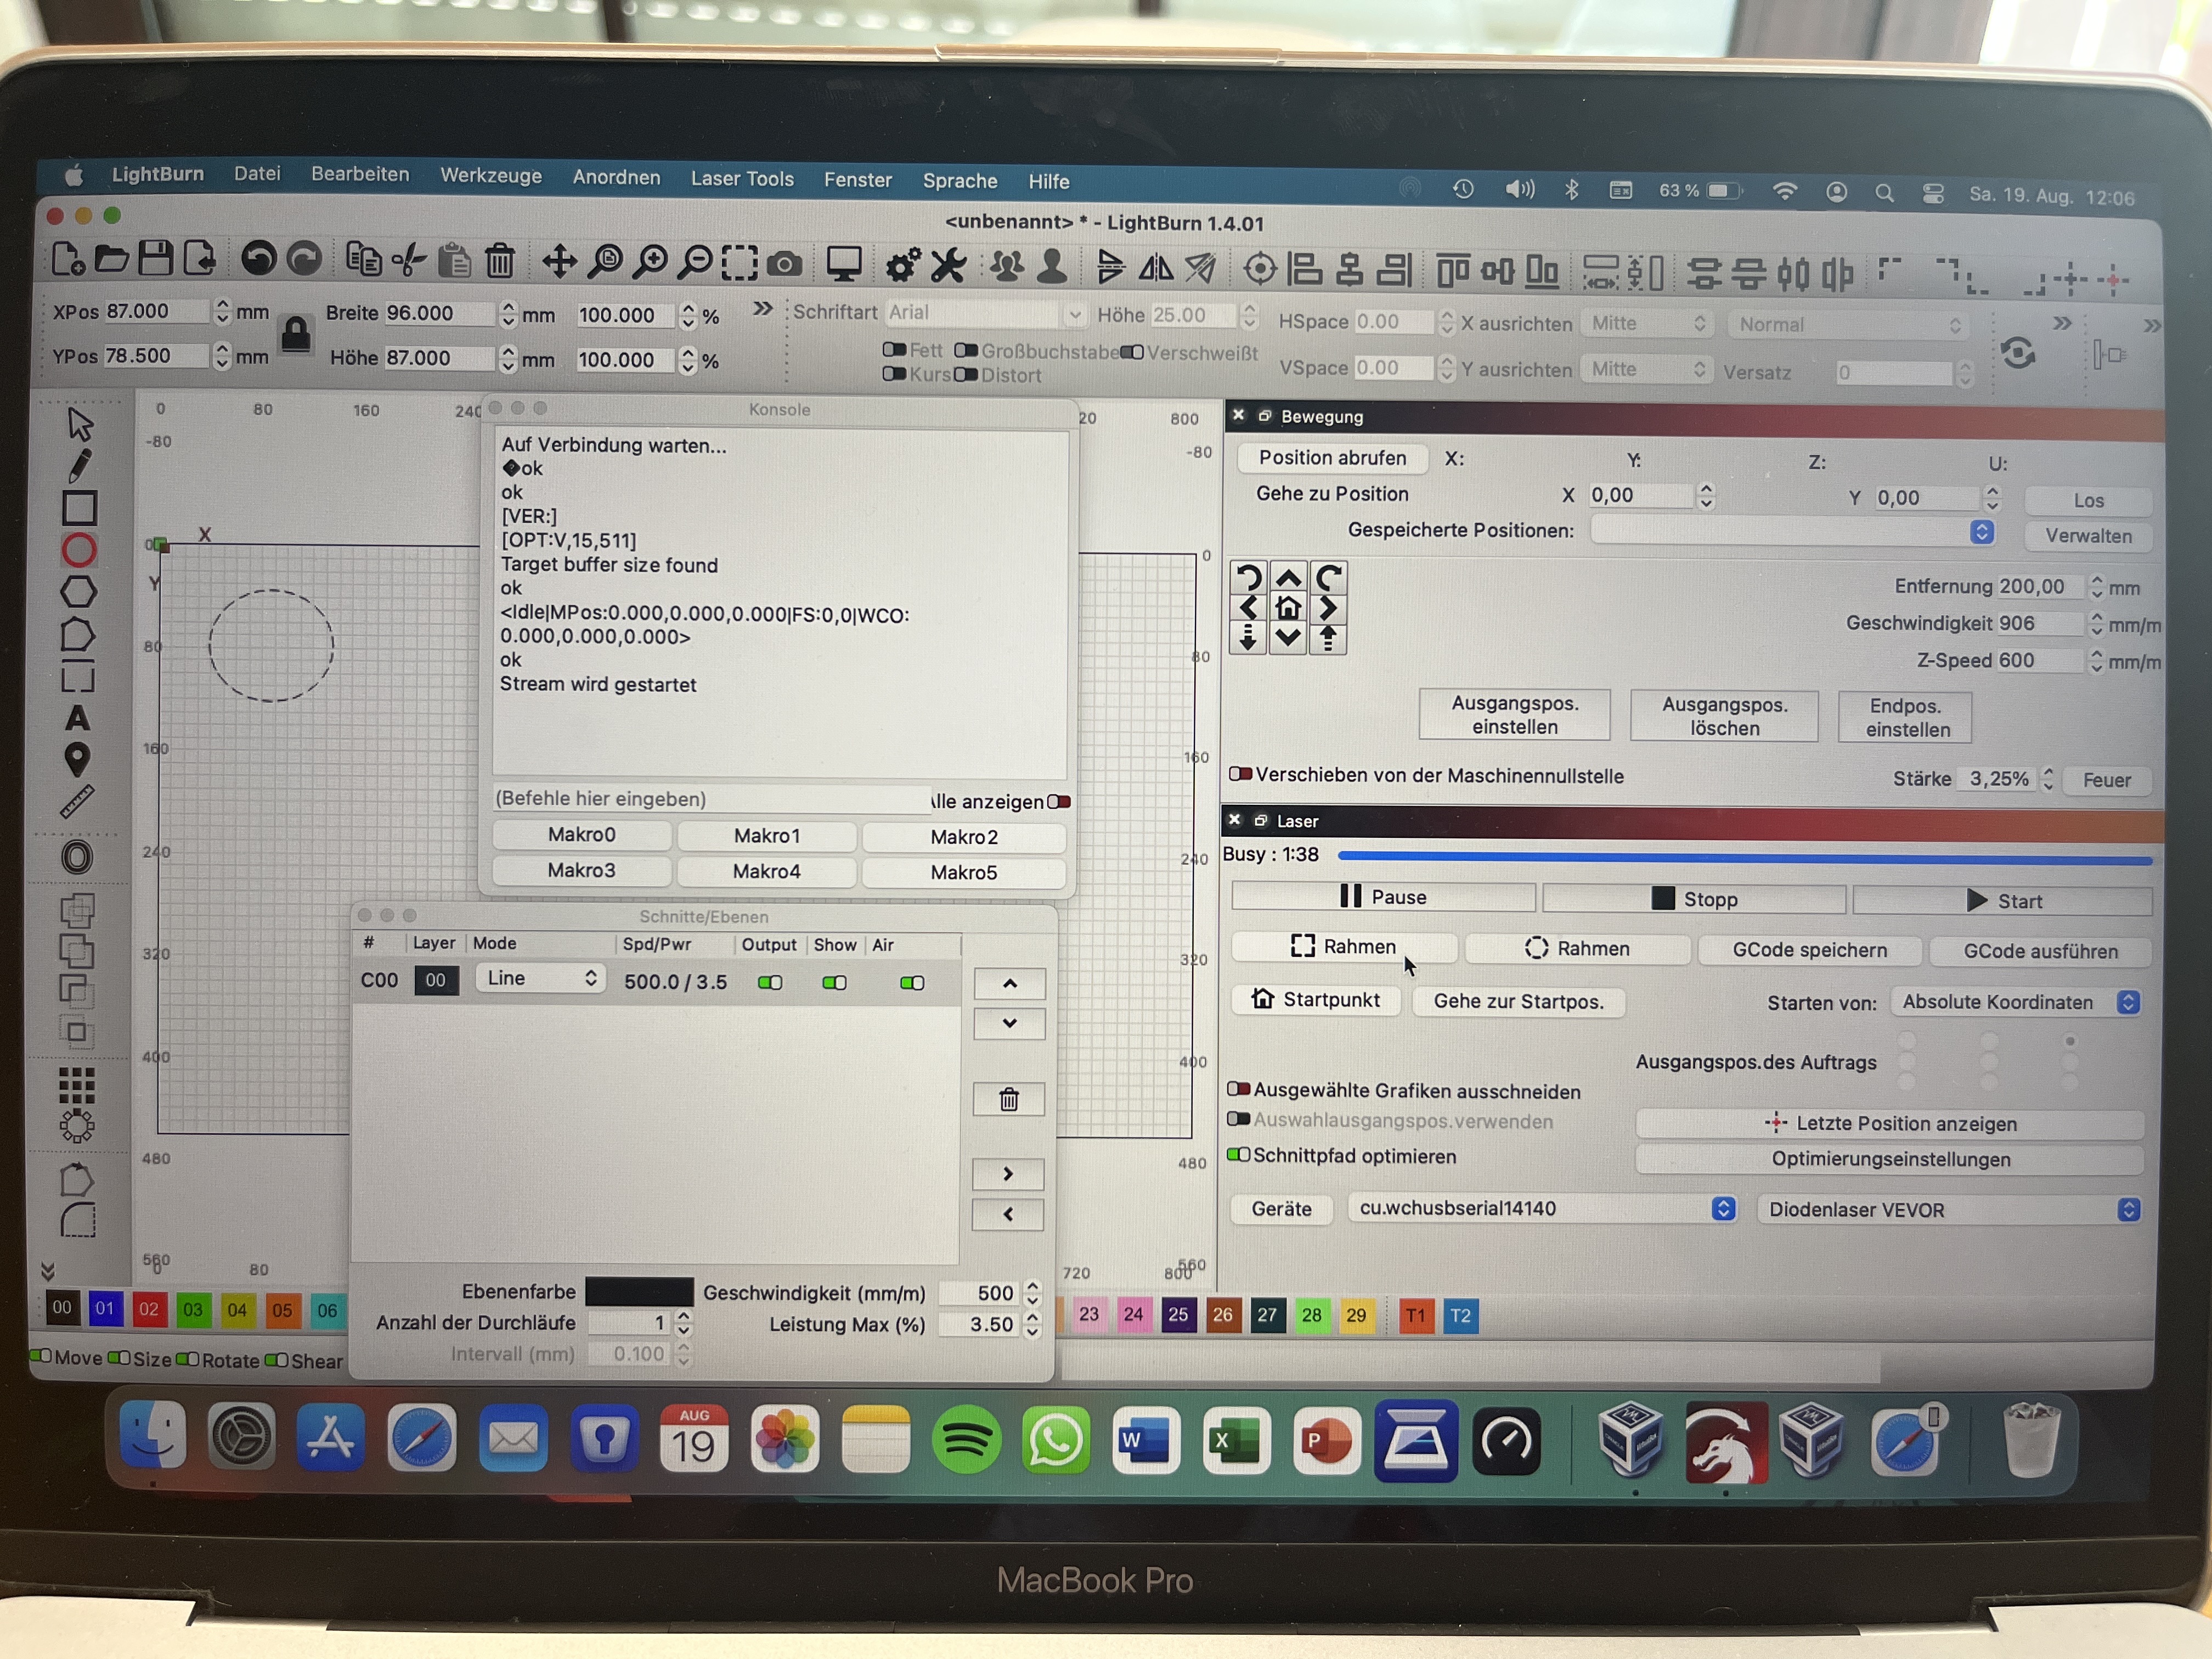
Task: Toggle Output switch for layer C00
Action: (770, 983)
